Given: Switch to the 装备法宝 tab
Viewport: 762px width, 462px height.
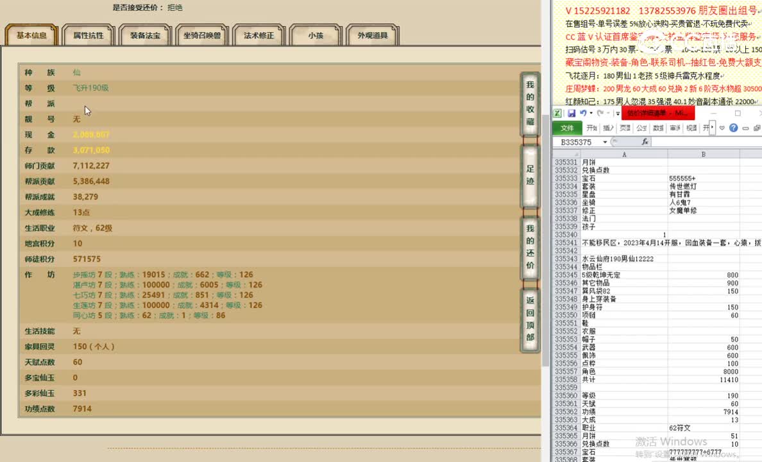Looking at the screenshot, I should point(144,36).
